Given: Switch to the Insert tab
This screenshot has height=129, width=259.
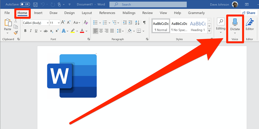Looking at the screenshot, I should click(38, 13).
